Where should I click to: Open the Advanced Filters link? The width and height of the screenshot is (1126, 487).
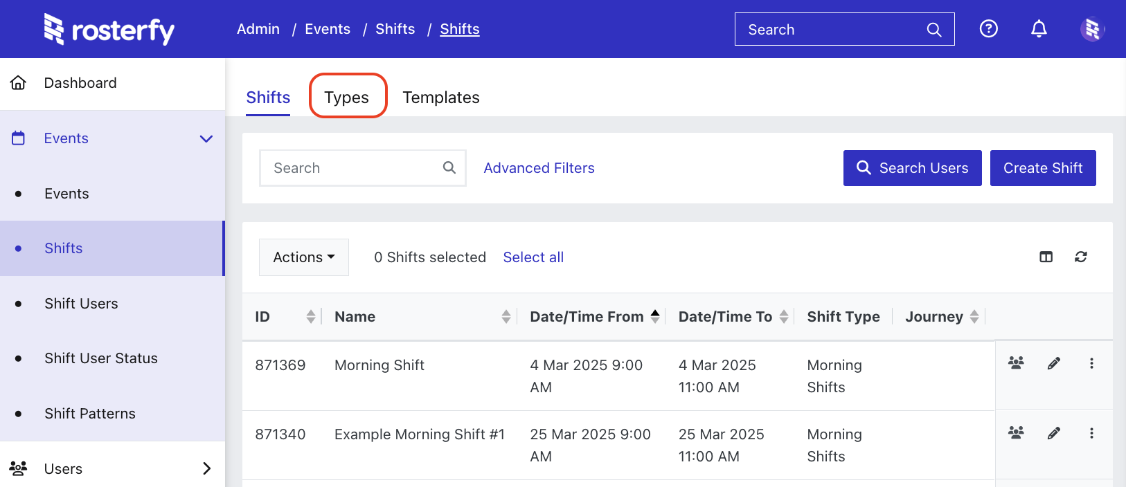[x=539, y=168]
